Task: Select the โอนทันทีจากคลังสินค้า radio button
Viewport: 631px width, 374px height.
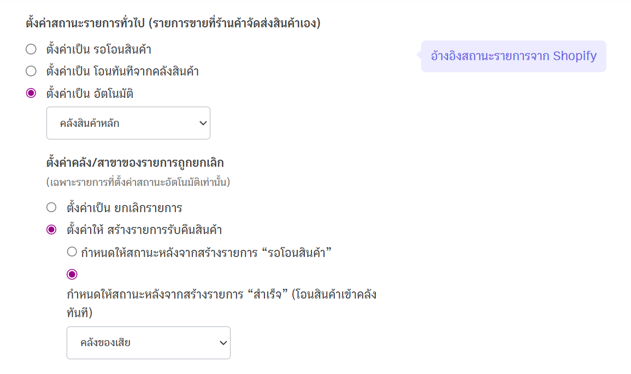Action: coord(31,71)
